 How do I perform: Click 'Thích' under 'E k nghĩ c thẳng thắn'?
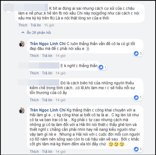click(x=34, y=73)
